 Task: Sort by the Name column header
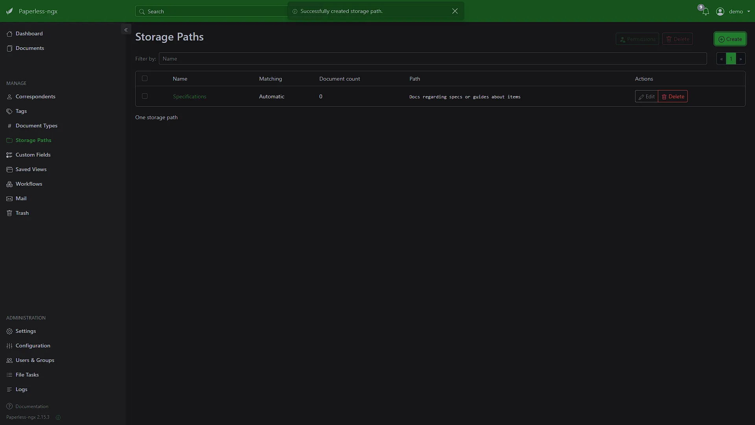180,79
